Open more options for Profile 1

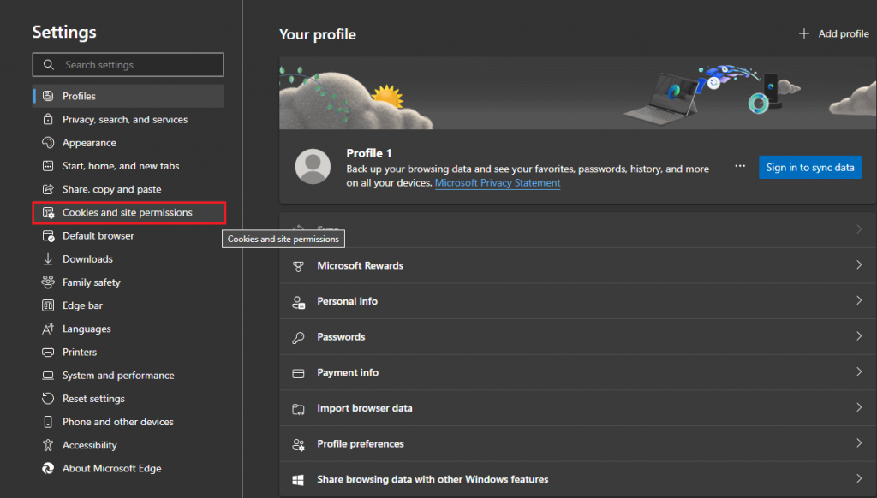click(x=740, y=167)
